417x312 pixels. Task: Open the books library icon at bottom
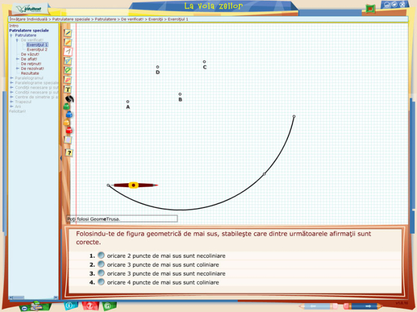(x=35, y=306)
